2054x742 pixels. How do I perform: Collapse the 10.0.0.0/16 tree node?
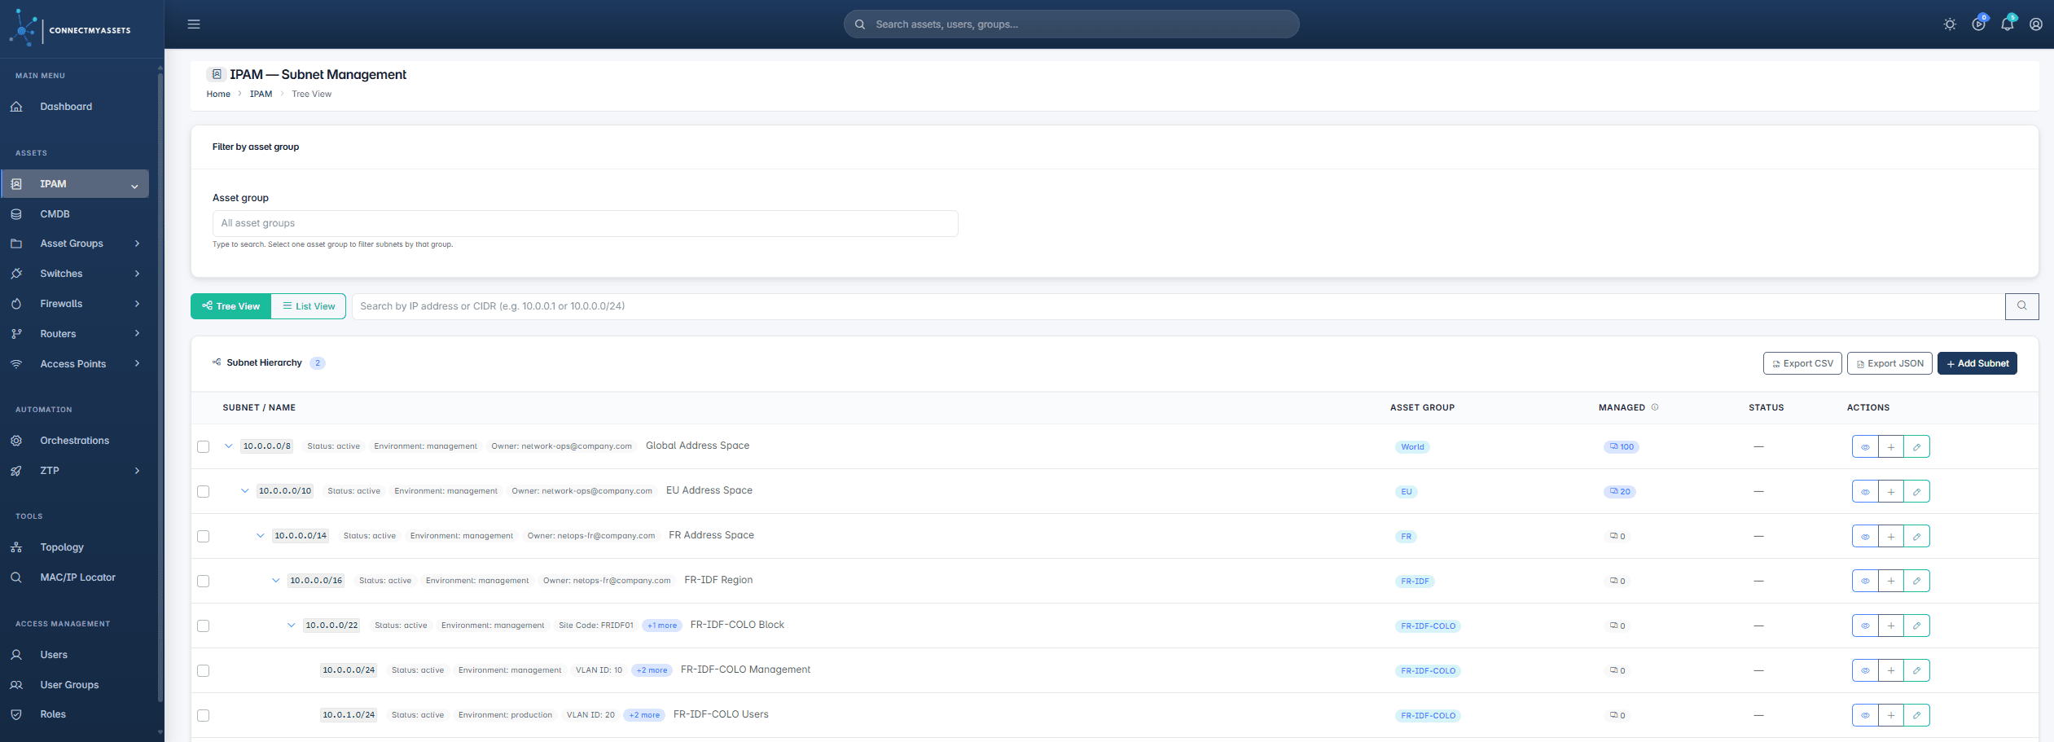click(x=275, y=581)
